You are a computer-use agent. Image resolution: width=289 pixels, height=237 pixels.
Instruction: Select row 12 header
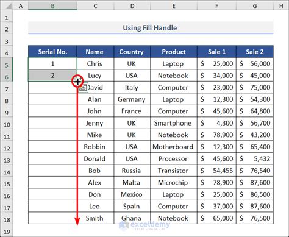(7, 149)
